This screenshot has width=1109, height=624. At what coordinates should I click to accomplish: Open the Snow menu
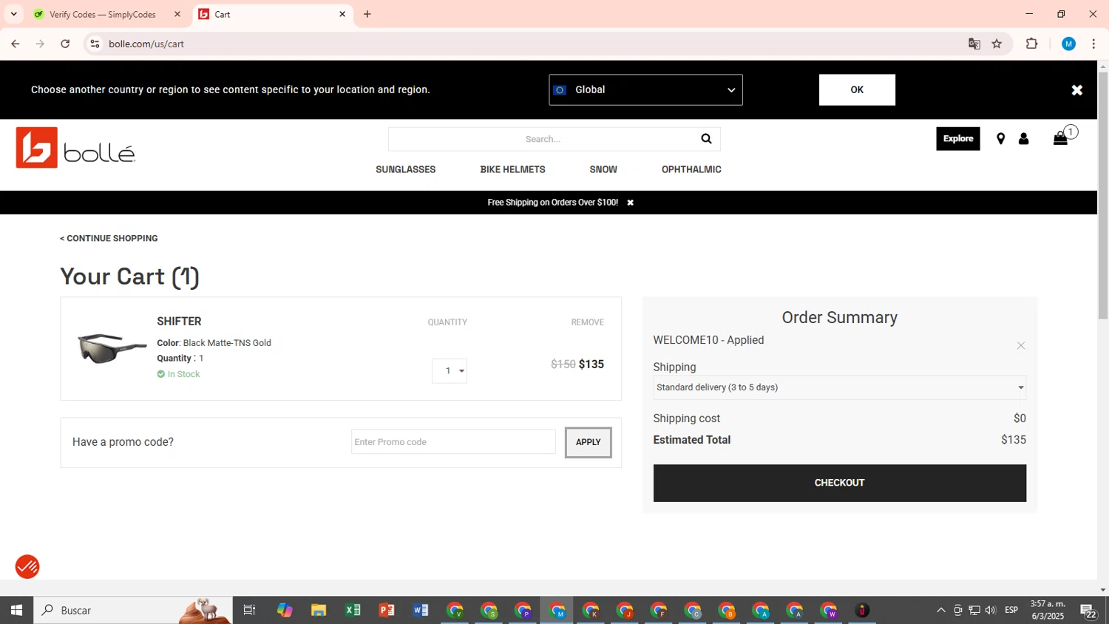pos(603,169)
